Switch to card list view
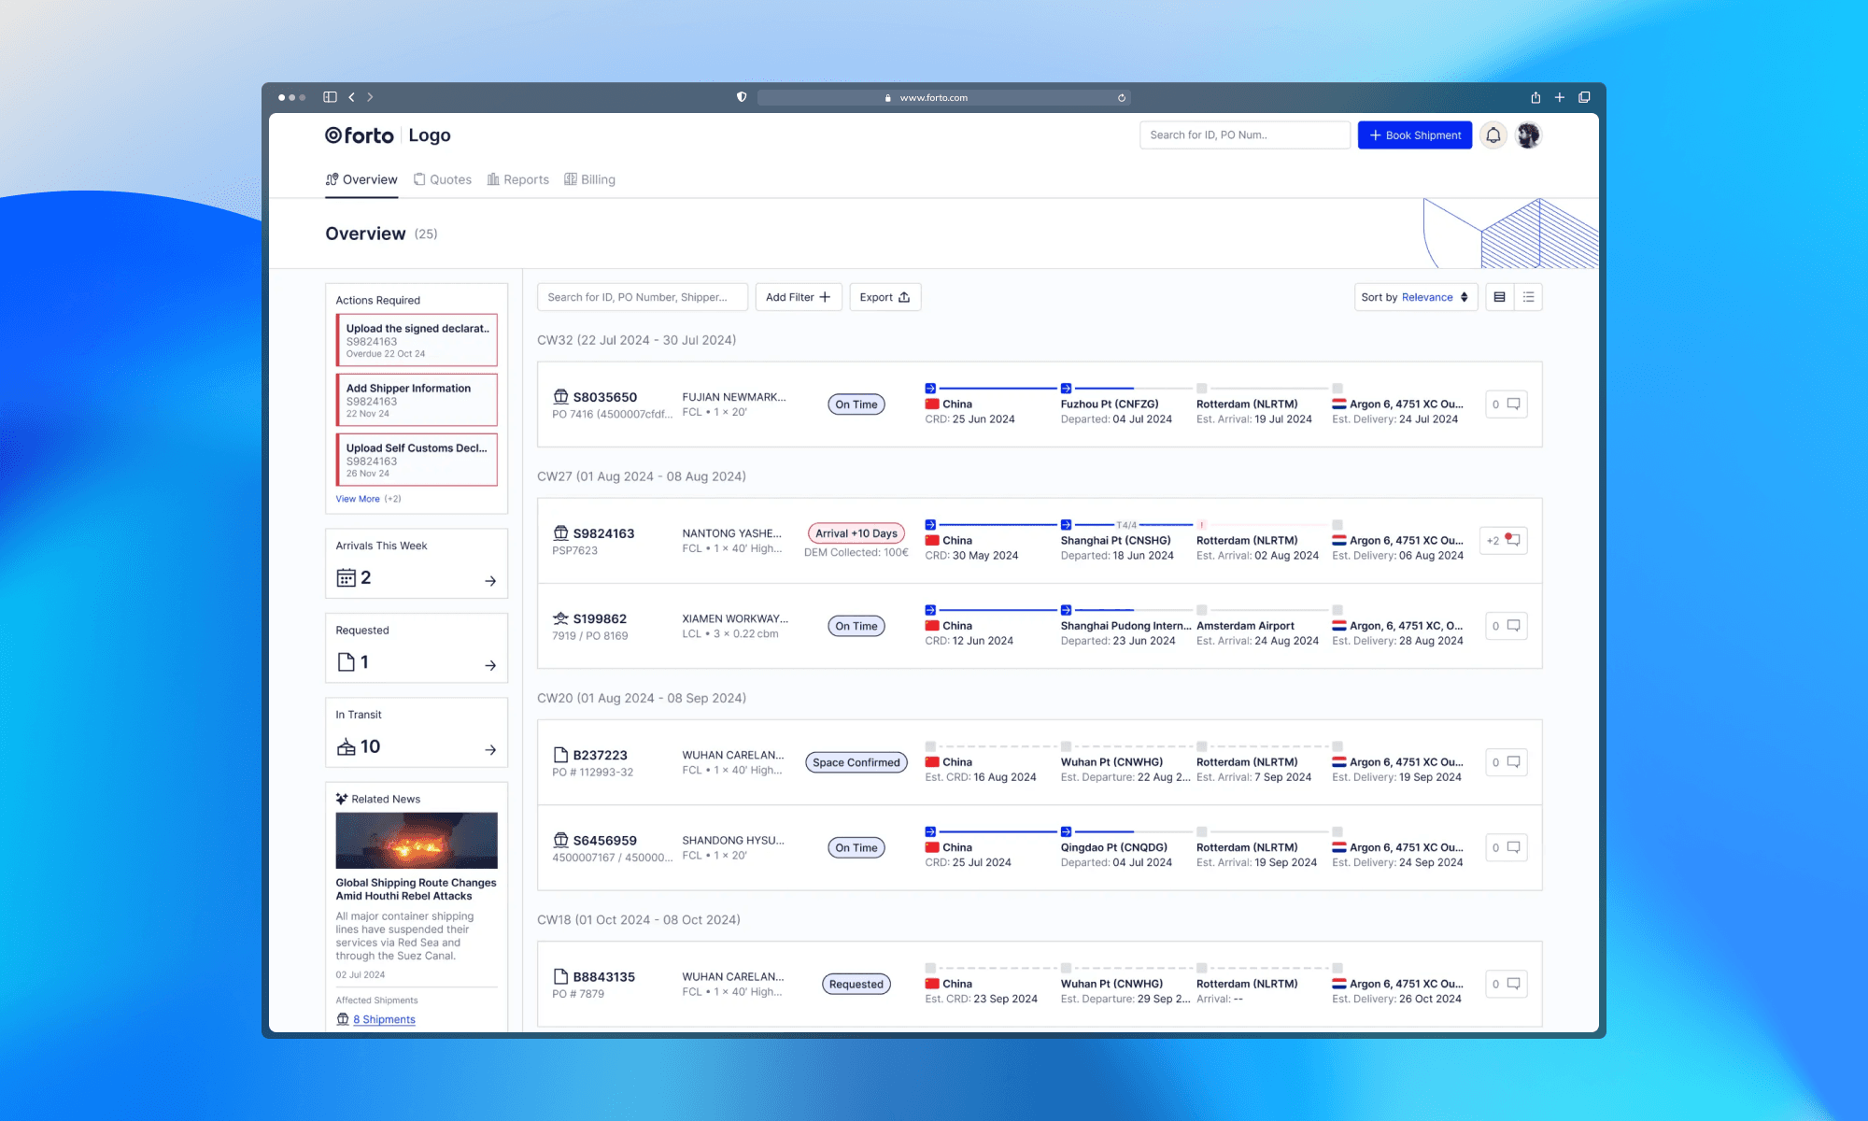 (x=1499, y=297)
